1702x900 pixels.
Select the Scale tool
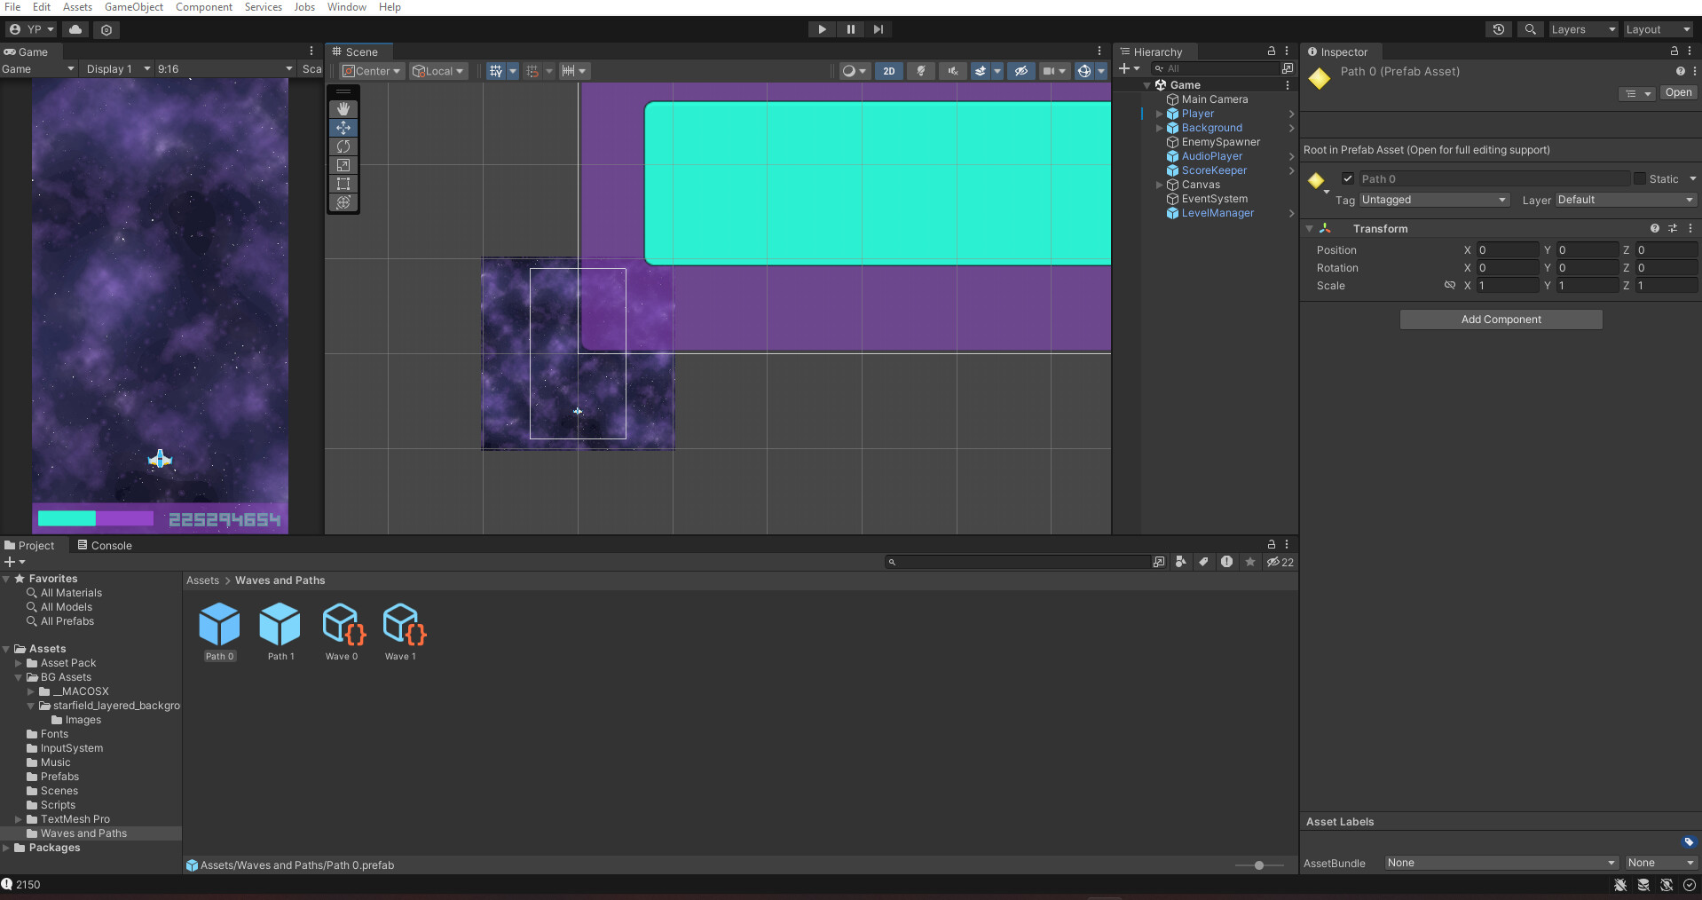pos(343,165)
